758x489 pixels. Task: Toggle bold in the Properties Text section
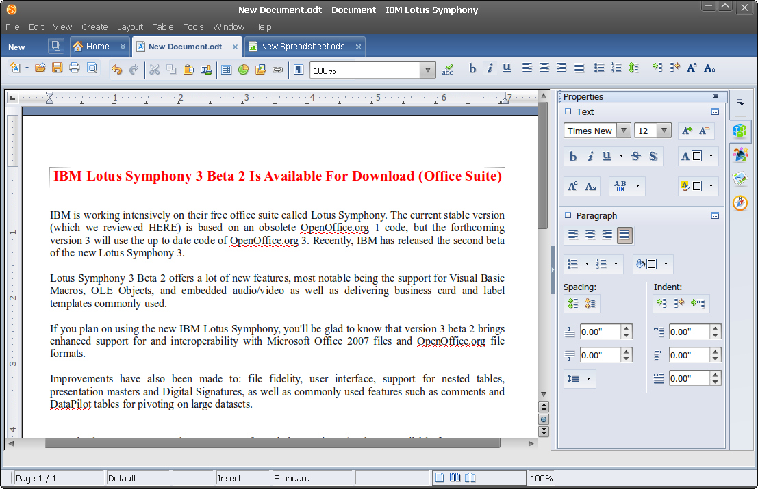[573, 156]
